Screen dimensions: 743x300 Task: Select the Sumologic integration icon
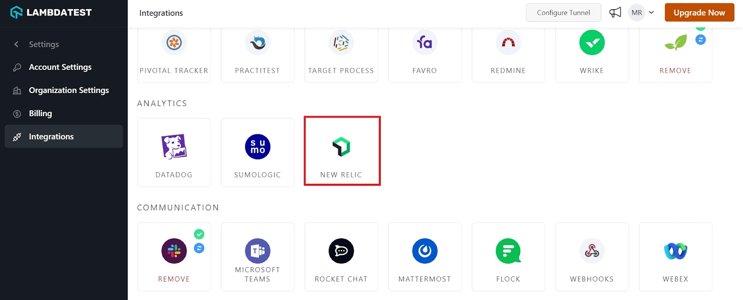pyautogui.click(x=257, y=147)
